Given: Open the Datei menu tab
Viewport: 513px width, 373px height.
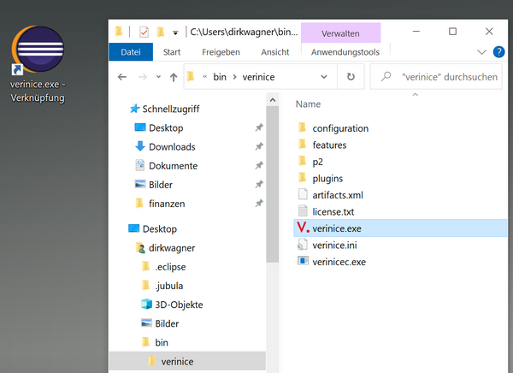Looking at the screenshot, I should [131, 52].
